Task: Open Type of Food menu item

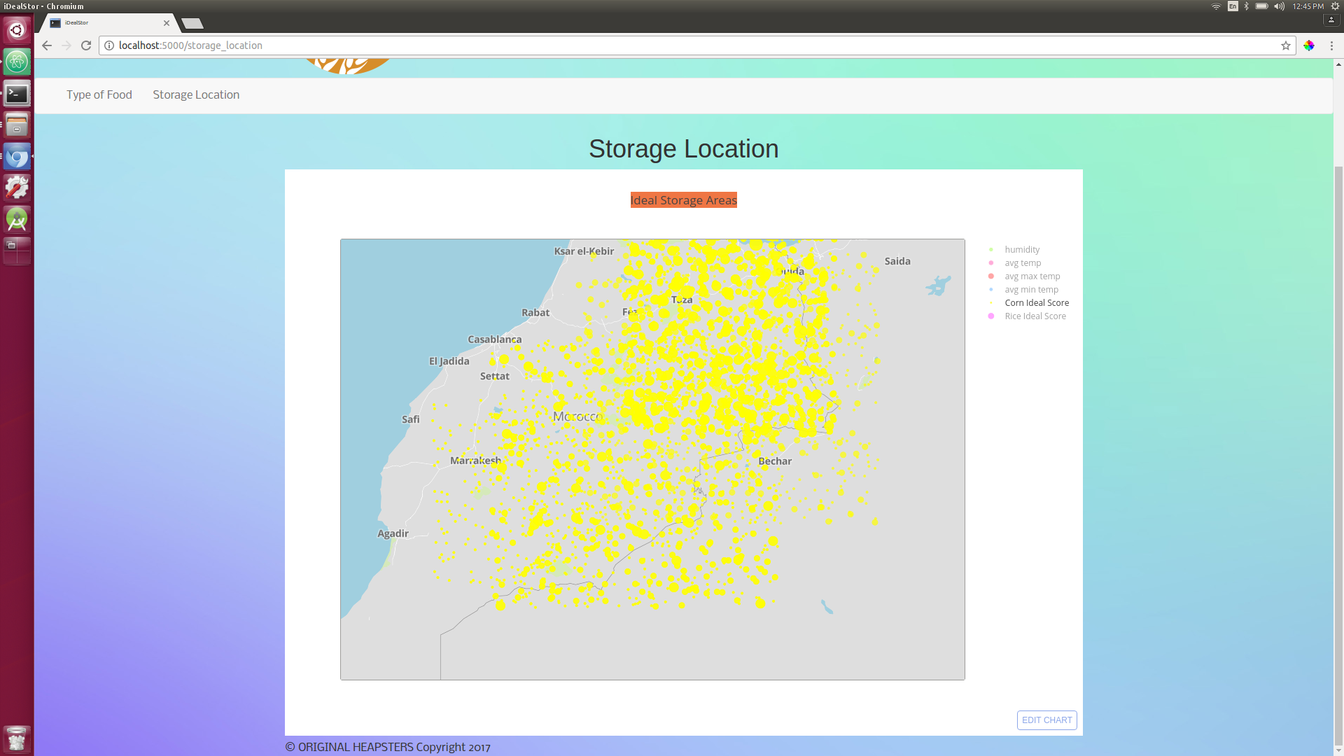Action: coord(99,95)
